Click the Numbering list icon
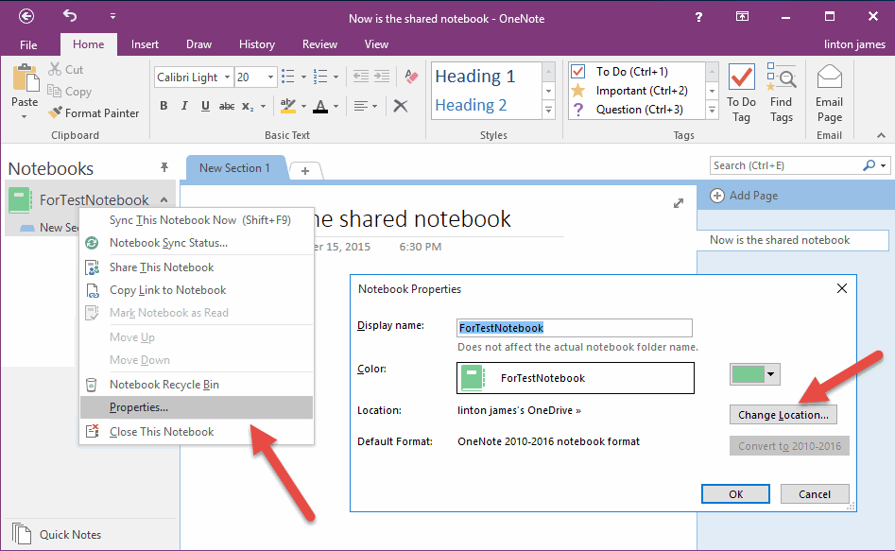Viewport: 895px width, 551px height. [320, 77]
